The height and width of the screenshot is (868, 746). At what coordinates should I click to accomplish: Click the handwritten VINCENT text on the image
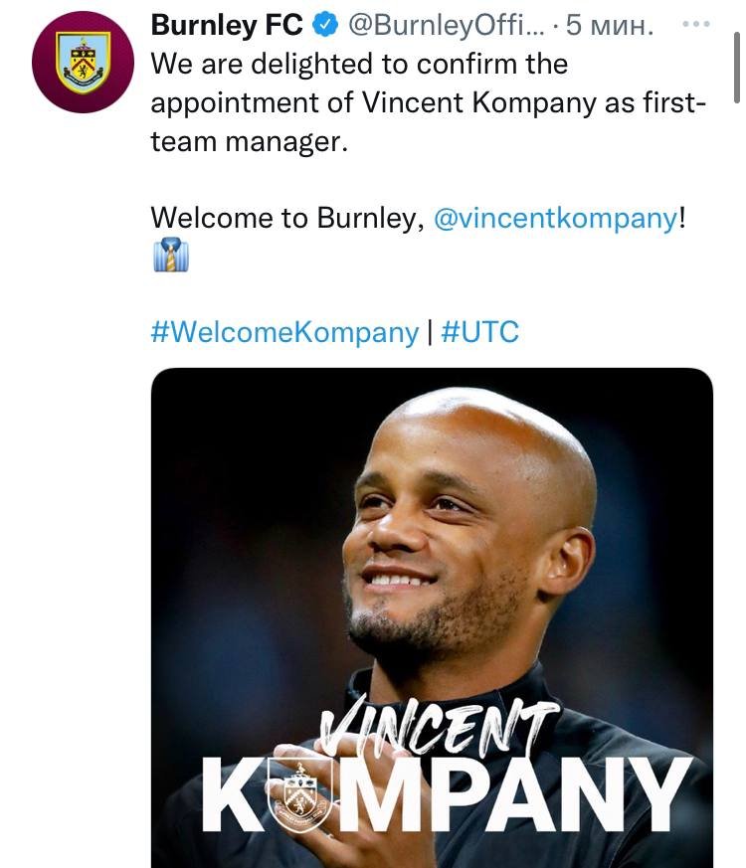pos(440,726)
